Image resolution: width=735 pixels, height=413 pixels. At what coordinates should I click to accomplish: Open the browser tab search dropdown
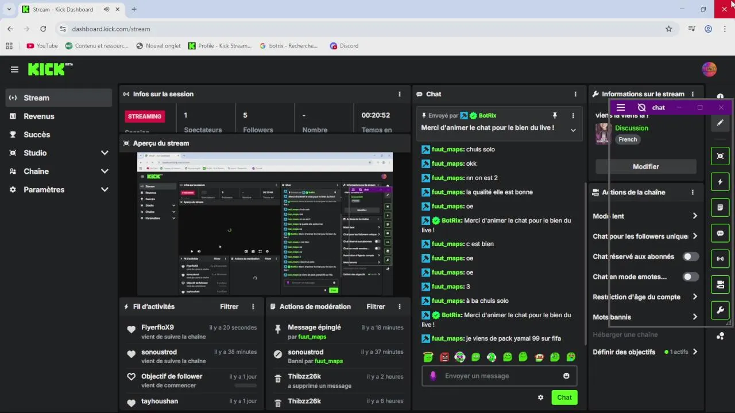pyautogui.click(x=9, y=9)
